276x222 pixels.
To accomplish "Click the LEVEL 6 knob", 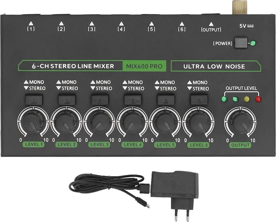I will tap(198, 122).
